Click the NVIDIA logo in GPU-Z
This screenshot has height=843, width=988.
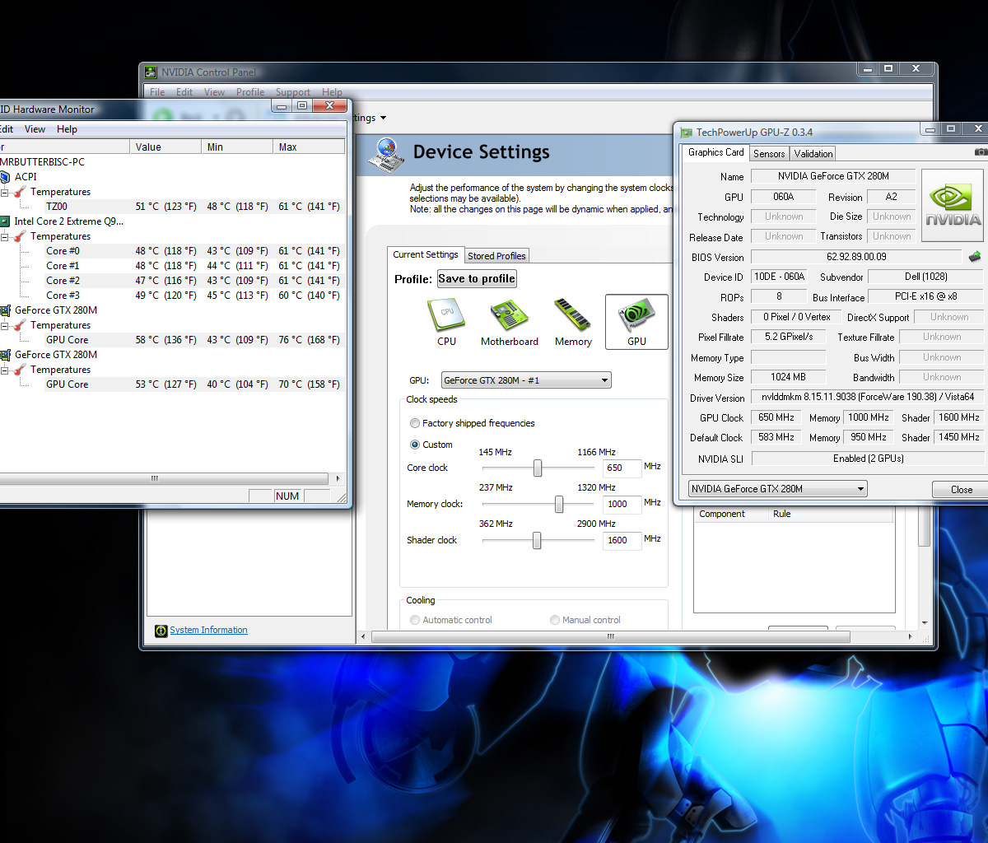[x=953, y=206]
